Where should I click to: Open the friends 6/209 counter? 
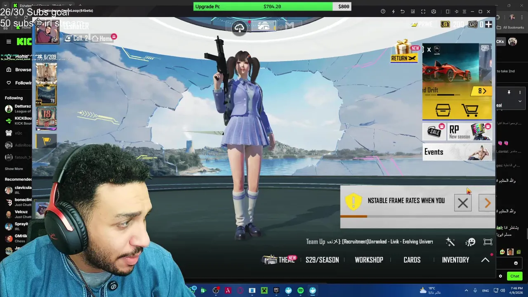pyautogui.click(x=46, y=57)
